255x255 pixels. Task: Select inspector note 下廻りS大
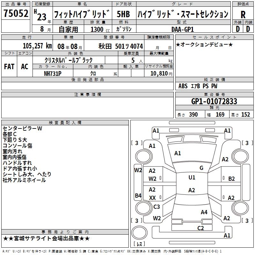click(x=15, y=140)
